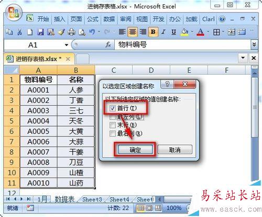The image size is (262, 217).
Task: Click the save floppy disk icon
Action: point(40,32)
